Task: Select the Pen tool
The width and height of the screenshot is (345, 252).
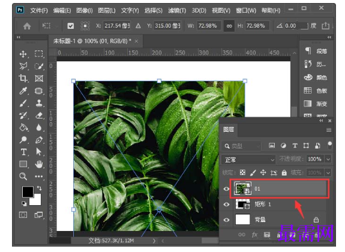Action: tap(39, 140)
